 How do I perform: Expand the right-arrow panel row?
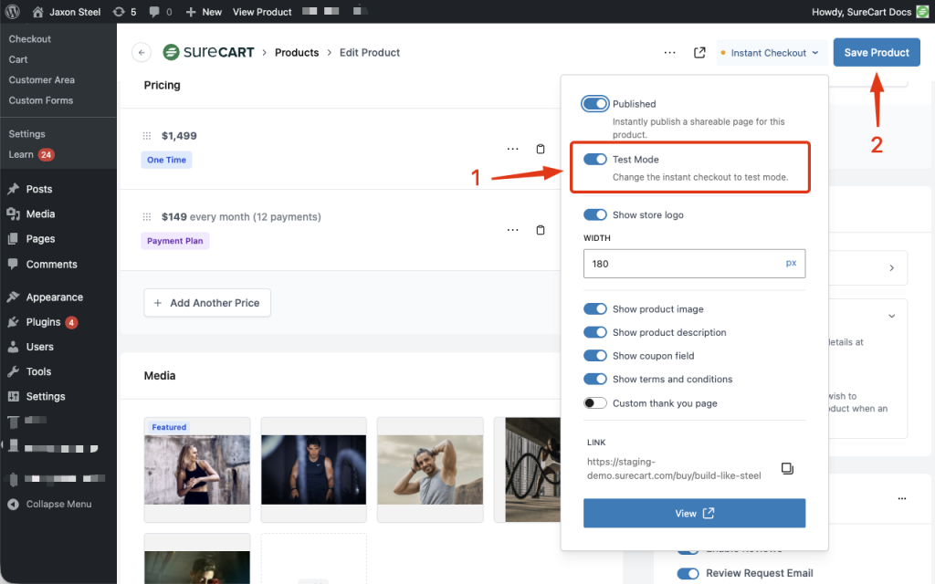[x=891, y=267]
